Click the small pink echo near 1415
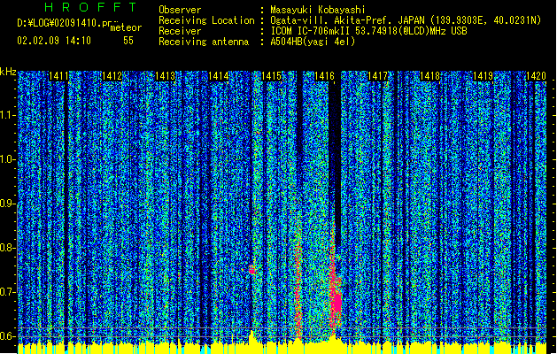The image size is (557, 354). pyautogui.click(x=251, y=270)
